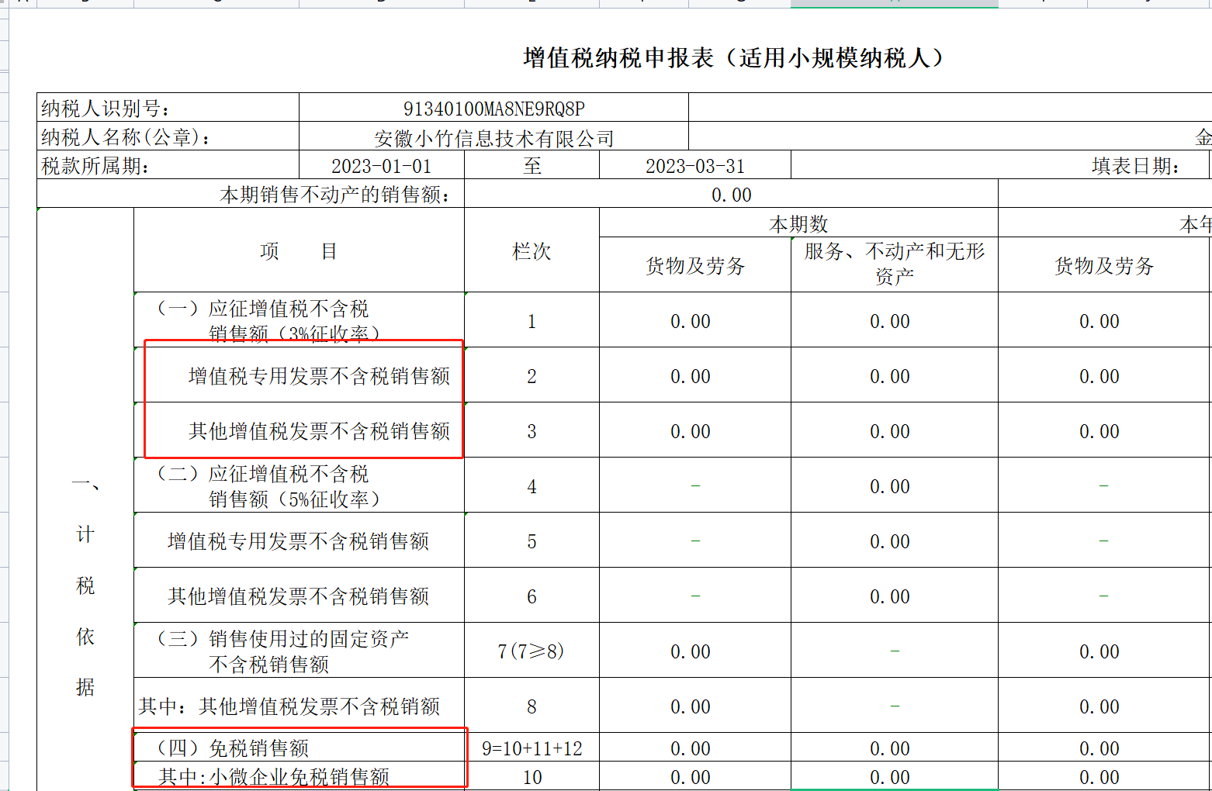The image size is (1212, 791).
Task: Click the 服务、不动产和无形资产 header cell
Action: 894,264
